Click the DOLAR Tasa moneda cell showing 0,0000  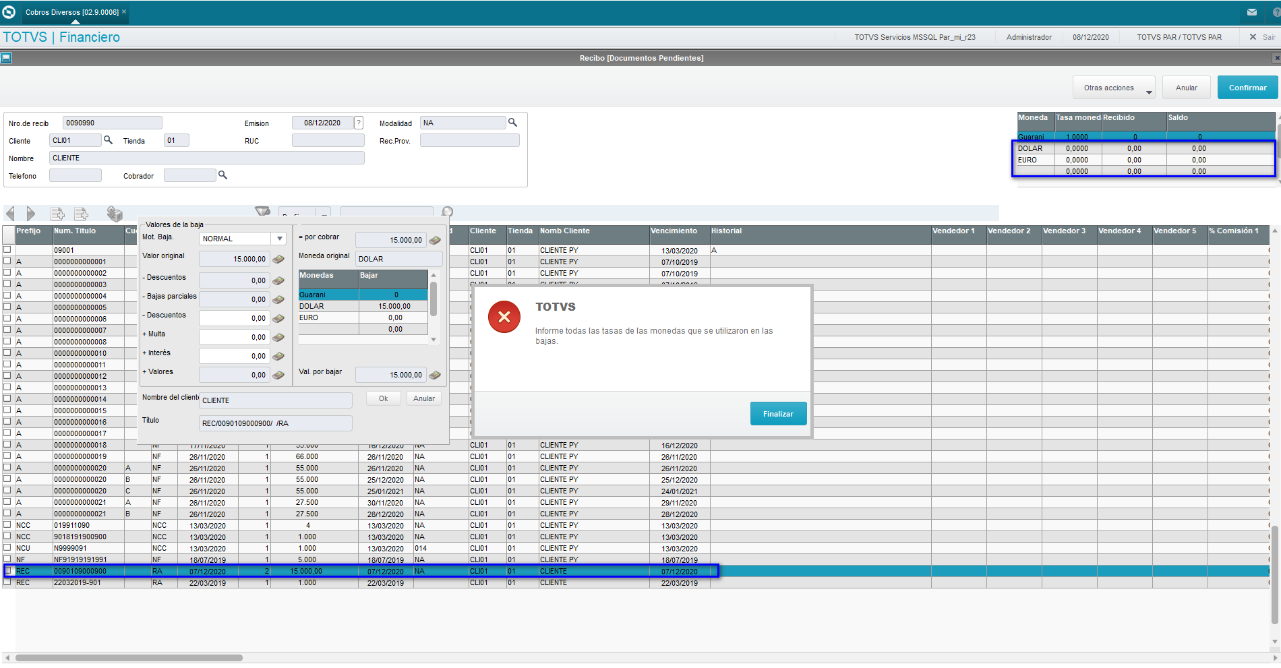[1078, 148]
